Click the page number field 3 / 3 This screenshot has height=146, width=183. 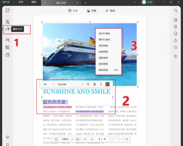(x=102, y=139)
